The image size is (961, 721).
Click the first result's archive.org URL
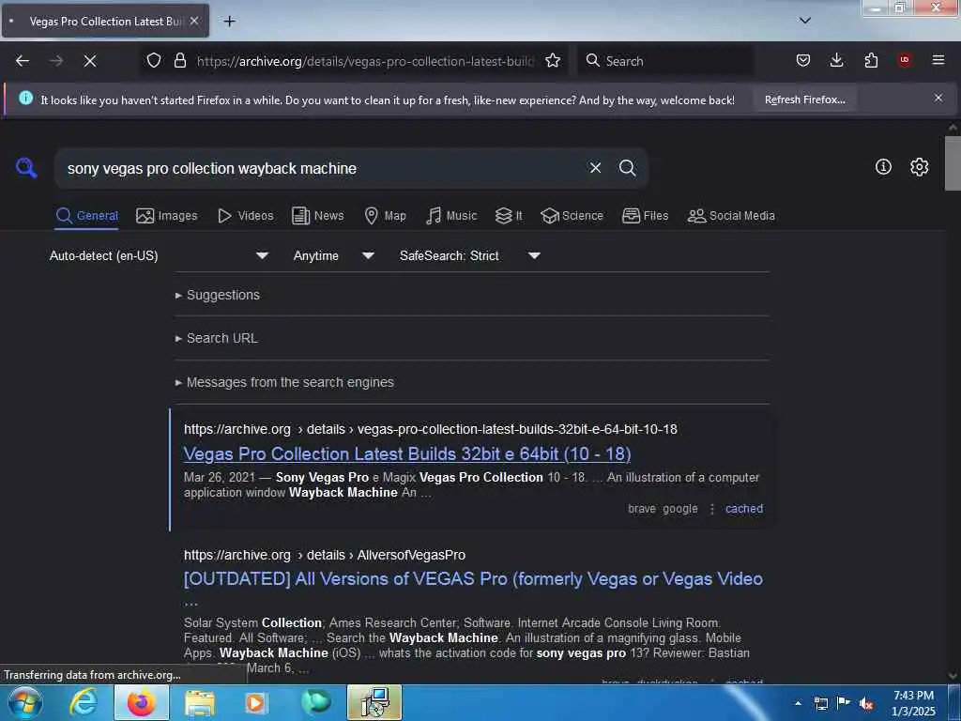click(x=431, y=430)
